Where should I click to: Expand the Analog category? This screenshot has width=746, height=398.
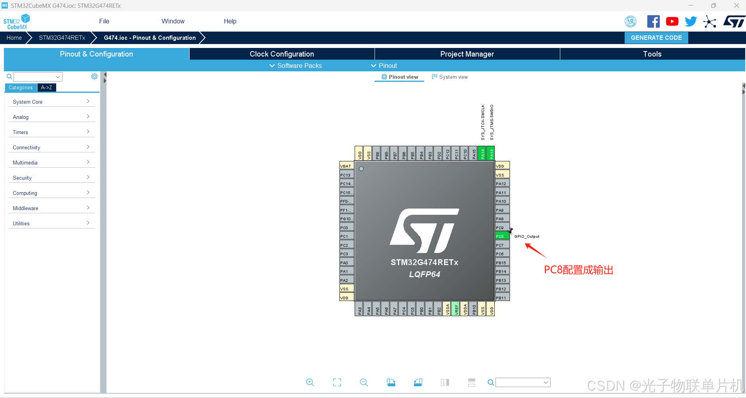click(x=52, y=117)
